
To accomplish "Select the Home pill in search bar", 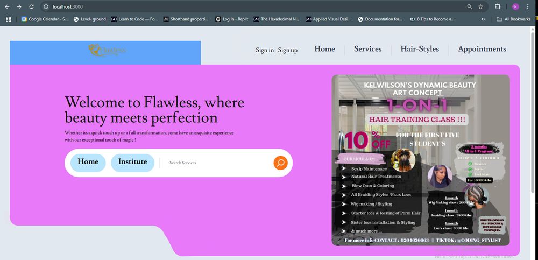I will tap(88, 163).
